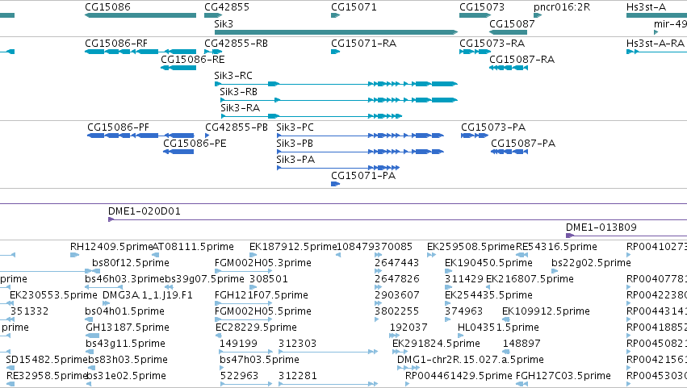The image size is (687, 388).
Task: Select transcript CG15086-RE
Action: pyautogui.click(x=178, y=68)
